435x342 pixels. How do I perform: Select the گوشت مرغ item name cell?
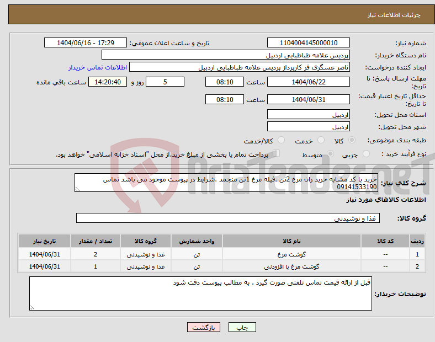(x=291, y=254)
